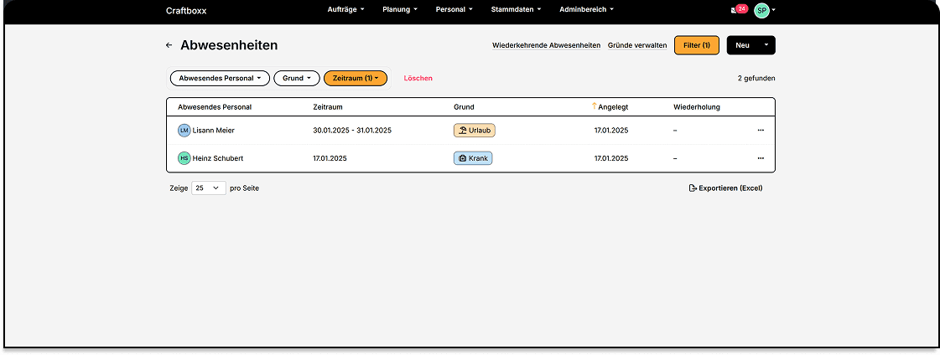
Task: Select the name Heinz Schubert
Action: tap(218, 158)
